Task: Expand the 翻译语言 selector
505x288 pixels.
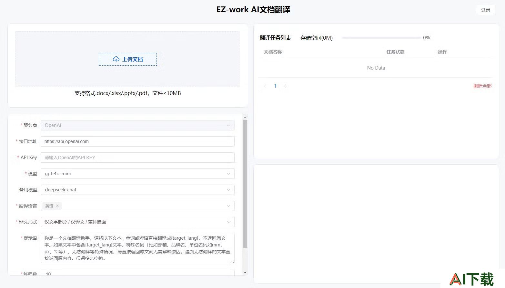Action: pyautogui.click(x=137, y=206)
